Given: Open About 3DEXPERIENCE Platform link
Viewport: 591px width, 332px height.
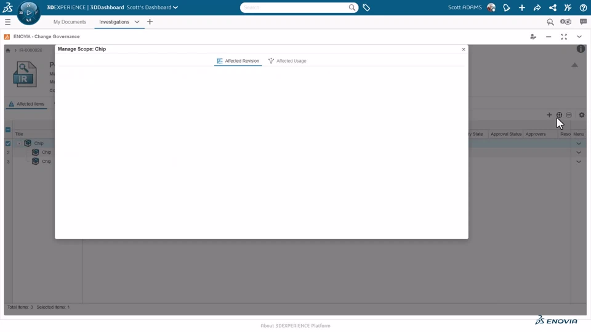Looking at the screenshot, I should pos(295,326).
